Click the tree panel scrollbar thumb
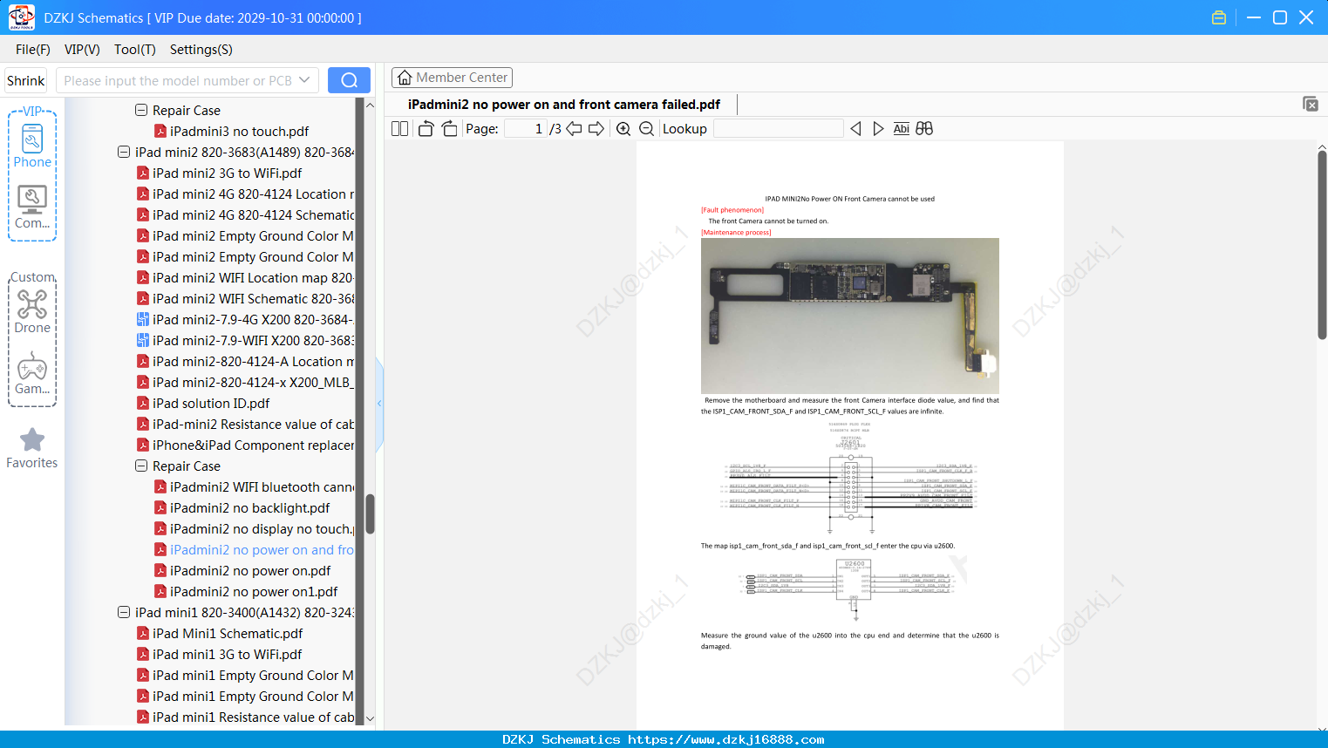Viewport: 1328px width, 748px height. click(370, 514)
